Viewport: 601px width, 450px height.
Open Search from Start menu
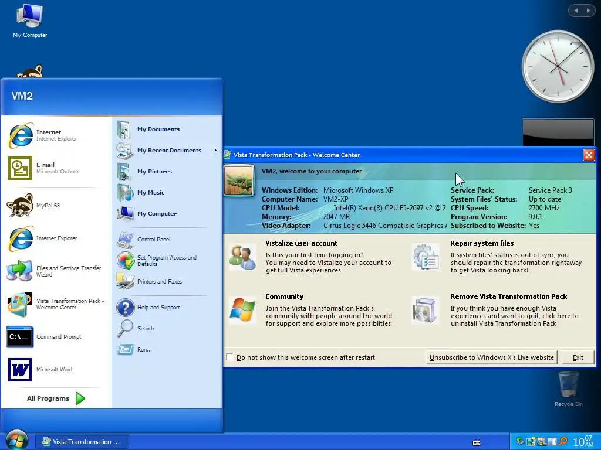click(x=167, y=328)
